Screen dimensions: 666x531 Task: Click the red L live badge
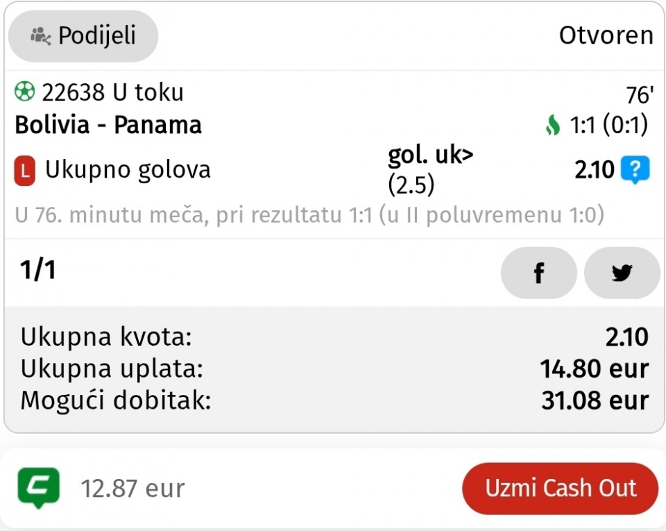24,171
